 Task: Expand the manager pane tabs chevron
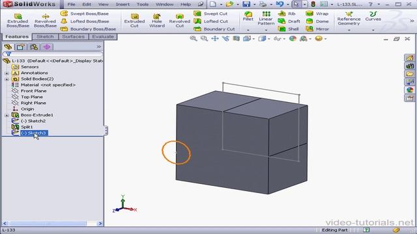pos(98,47)
